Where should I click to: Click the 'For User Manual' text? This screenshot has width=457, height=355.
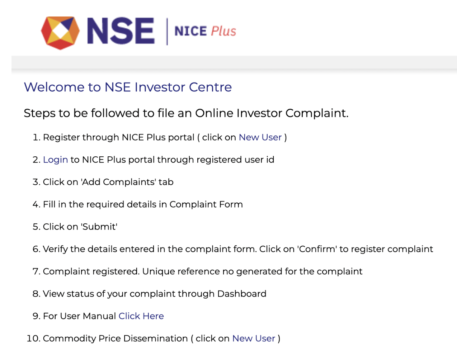click(x=79, y=316)
